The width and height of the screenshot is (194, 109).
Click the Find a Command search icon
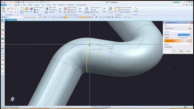pos(183,5)
